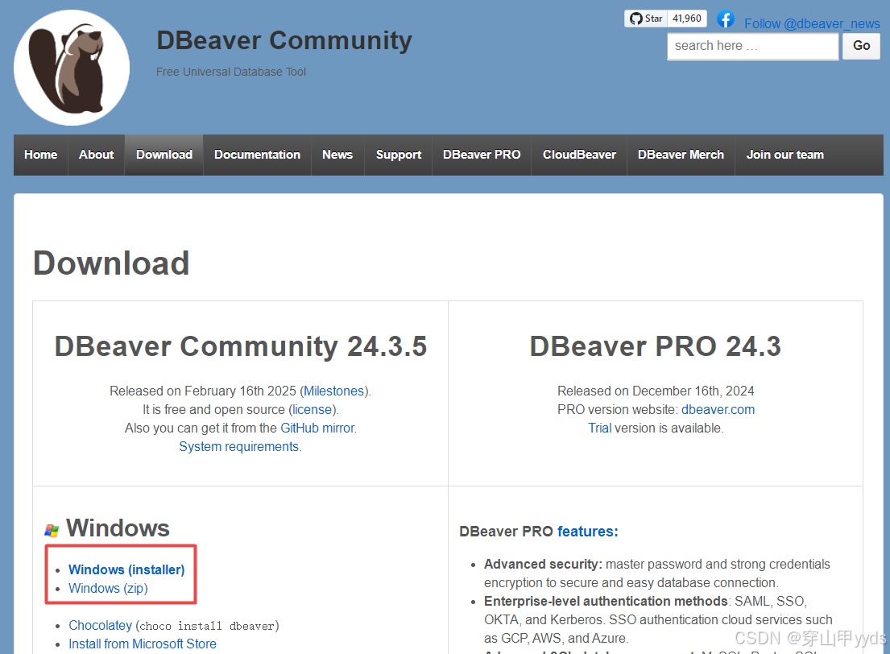Open Install from Microsoft Store link
The height and width of the screenshot is (654, 890).
(x=143, y=644)
